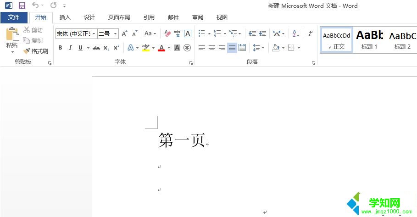Click the enclosed character 字 icon
The image size is (417, 217).
click(x=187, y=48)
